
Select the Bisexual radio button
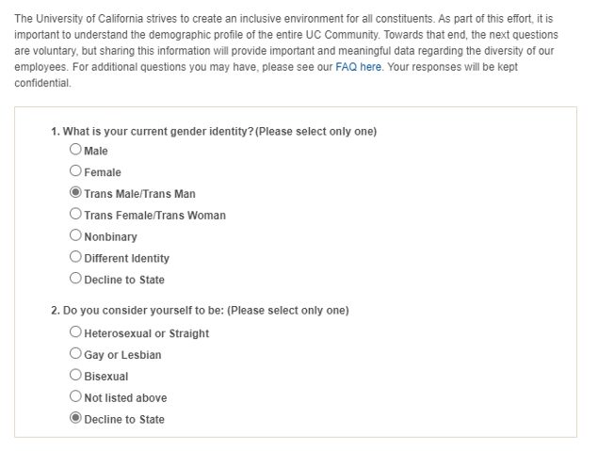(x=75, y=375)
